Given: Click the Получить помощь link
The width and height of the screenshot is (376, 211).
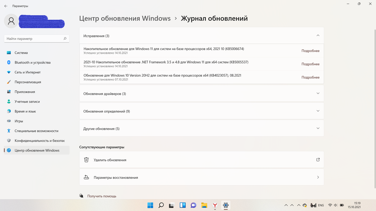Looking at the screenshot, I should point(102,196).
